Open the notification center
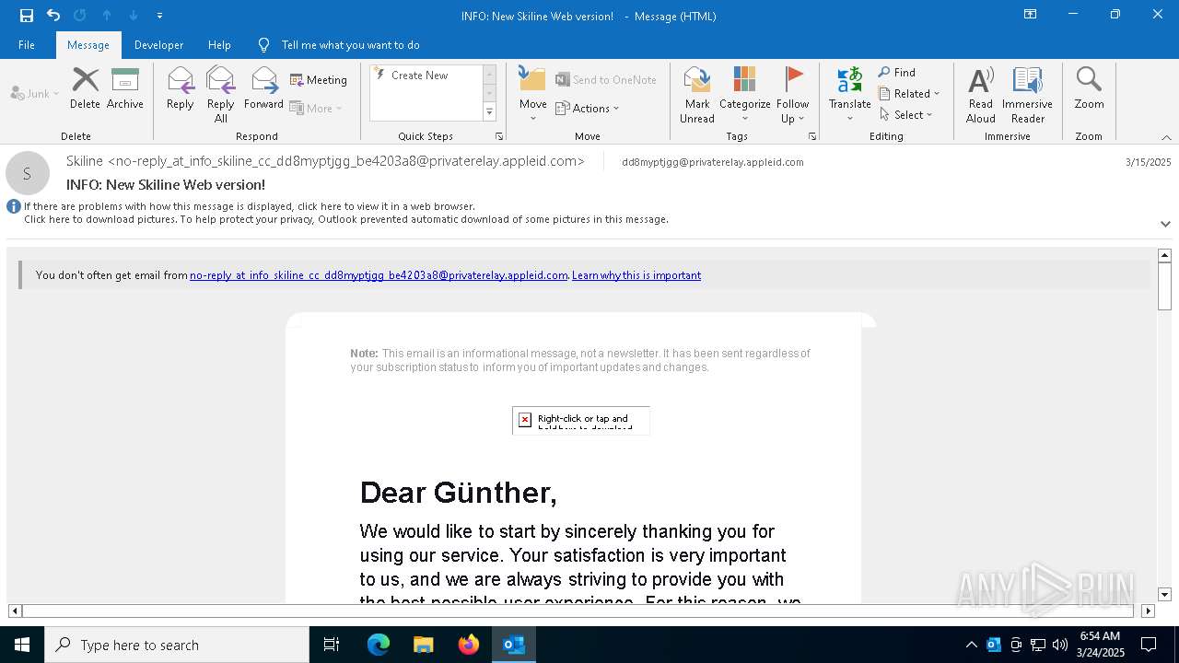 tap(1149, 645)
